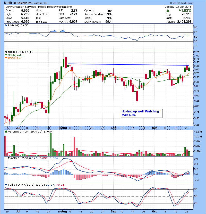The height and width of the screenshot is (214, 206).
Task: Click the Options 'no' value
Action: click(110, 11)
